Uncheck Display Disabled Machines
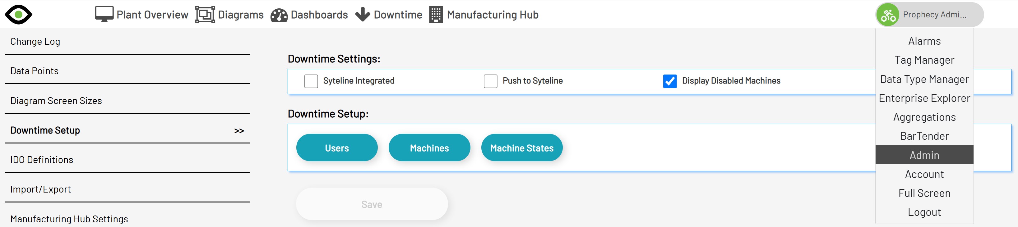The width and height of the screenshot is (1018, 227). 670,81
